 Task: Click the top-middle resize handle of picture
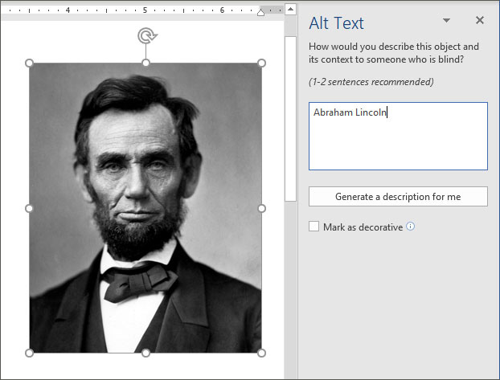[145, 63]
